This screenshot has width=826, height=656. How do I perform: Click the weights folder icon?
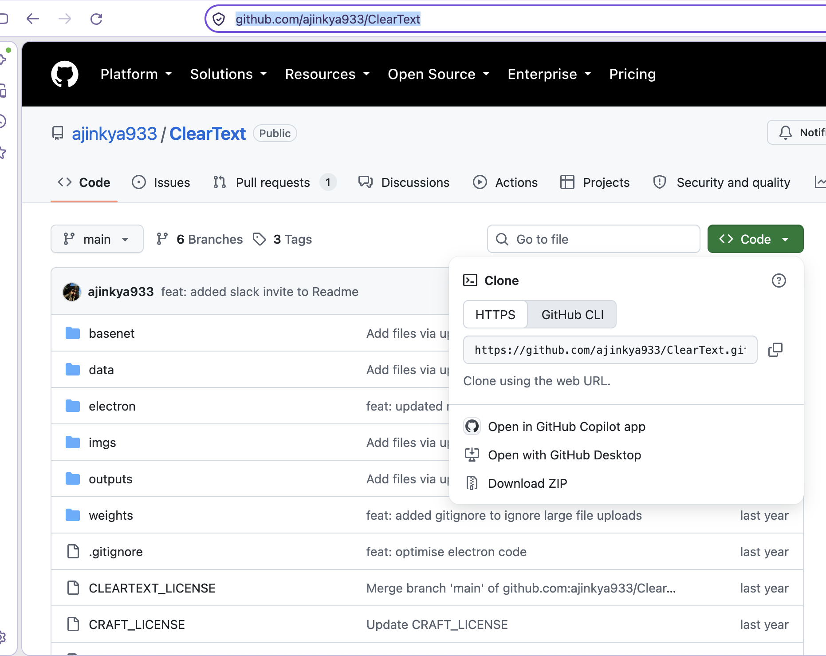pyautogui.click(x=73, y=515)
